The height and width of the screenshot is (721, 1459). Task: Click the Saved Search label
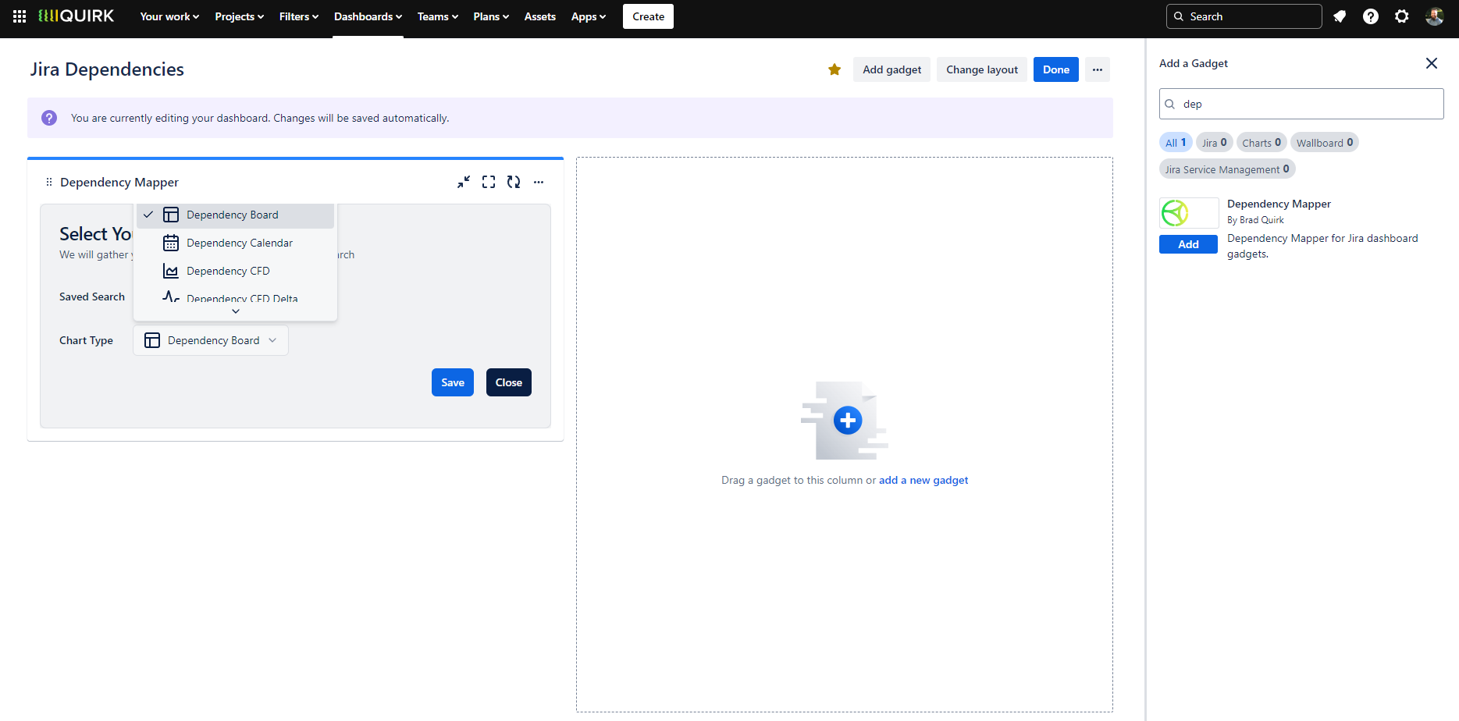pos(92,297)
